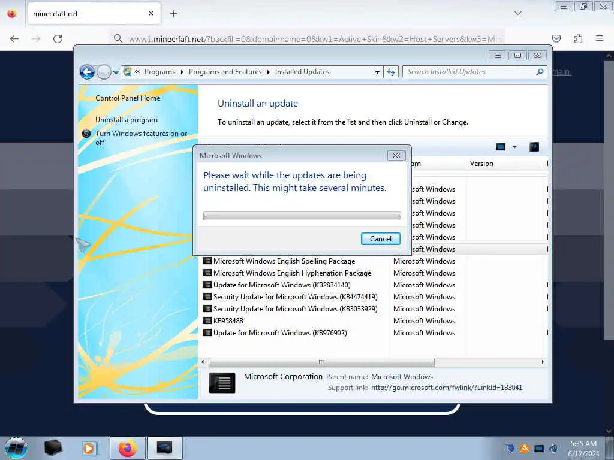Open Uninstall a program link

127,120
